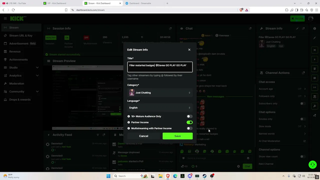Click the info icon next to Partner Income
The height and width of the screenshot is (180, 320).
[x=129, y=122]
